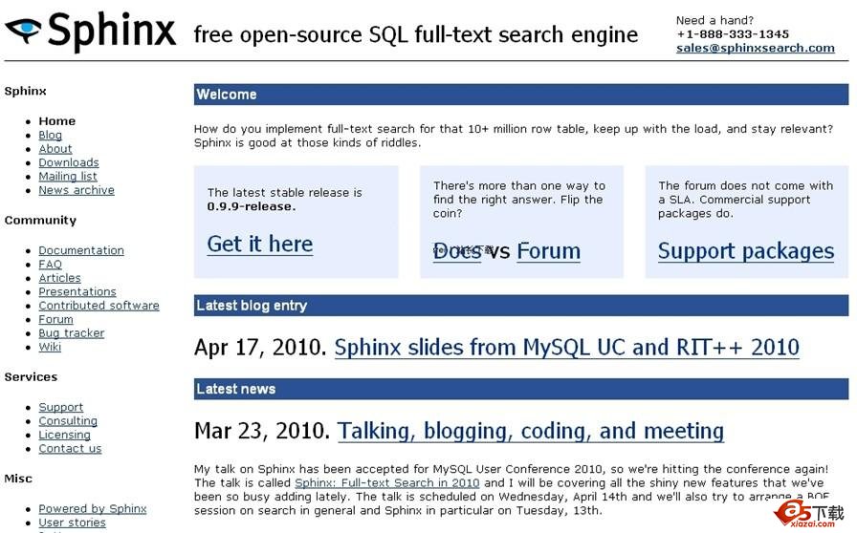This screenshot has width=857, height=533.
Task: Open the Wiki link
Action: click(49, 348)
